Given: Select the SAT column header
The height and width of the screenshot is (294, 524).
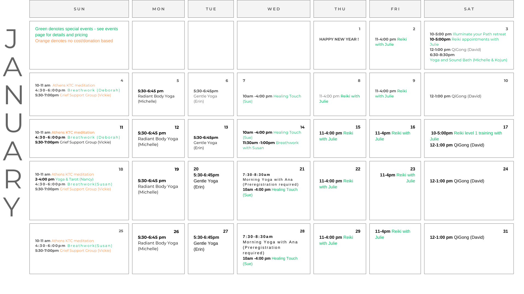Looking at the screenshot, I should coord(469,9).
